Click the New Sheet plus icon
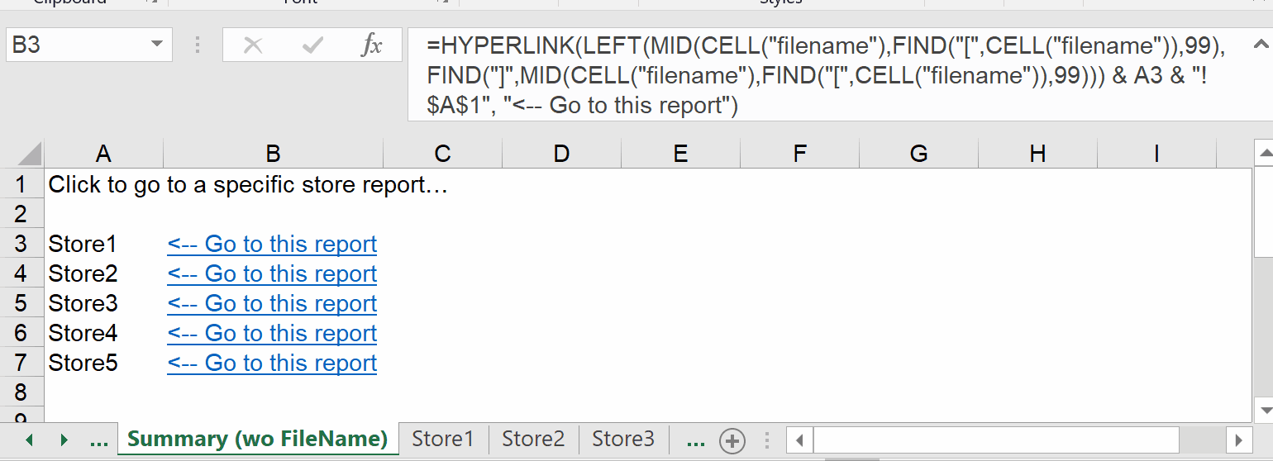1273x461 pixels. [x=732, y=440]
